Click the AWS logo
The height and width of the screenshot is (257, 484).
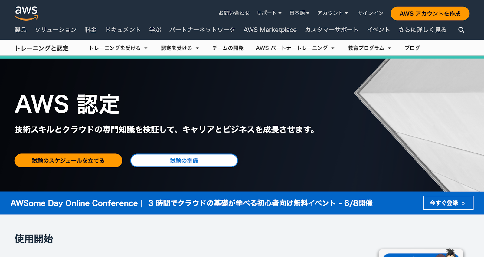tap(27, 13)
